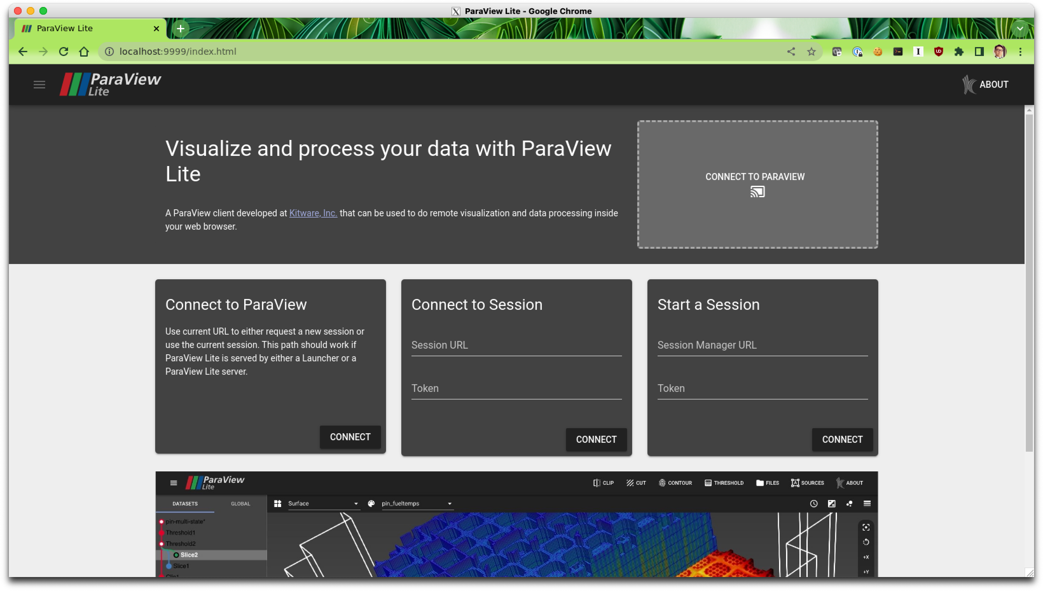
Task: Open the hamburger navigation menu in ParaView Lite
Action: [39, 84]
